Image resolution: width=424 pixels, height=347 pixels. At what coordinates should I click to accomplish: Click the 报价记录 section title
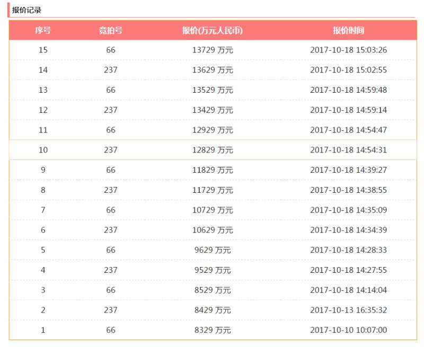[27, 10]
